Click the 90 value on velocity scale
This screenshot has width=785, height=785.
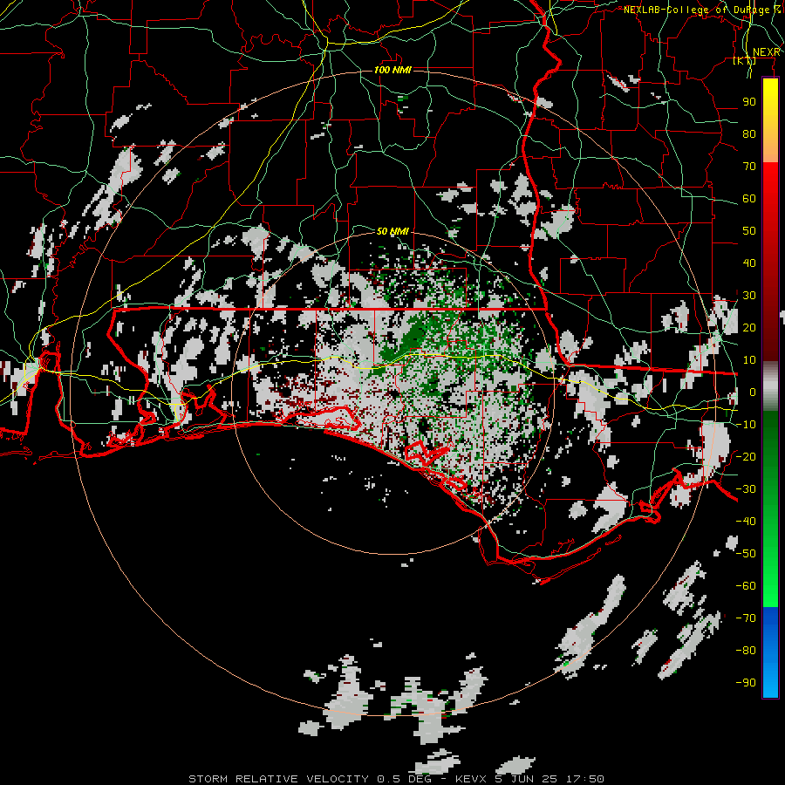click(x=749, y=102)
